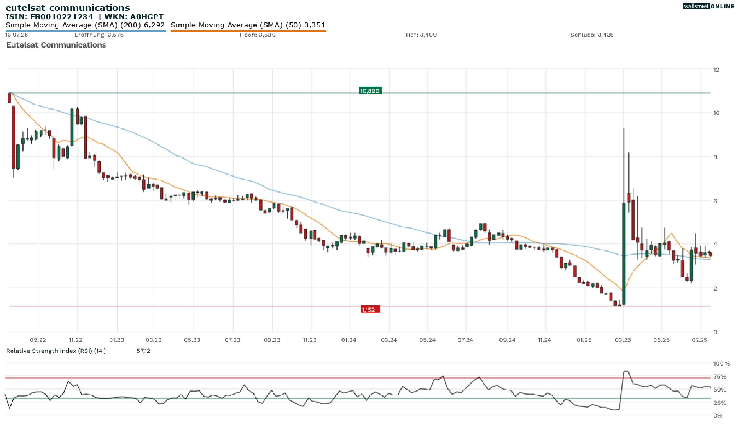Viewport: 738px width, 430px height.
Task: Click the 09.24 x-axis label
Action: (x=507, y=340)
